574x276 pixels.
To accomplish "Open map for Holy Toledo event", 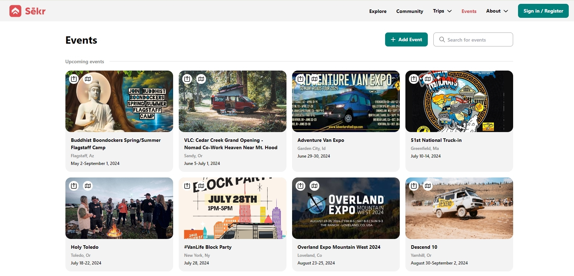I will (88, 186).
